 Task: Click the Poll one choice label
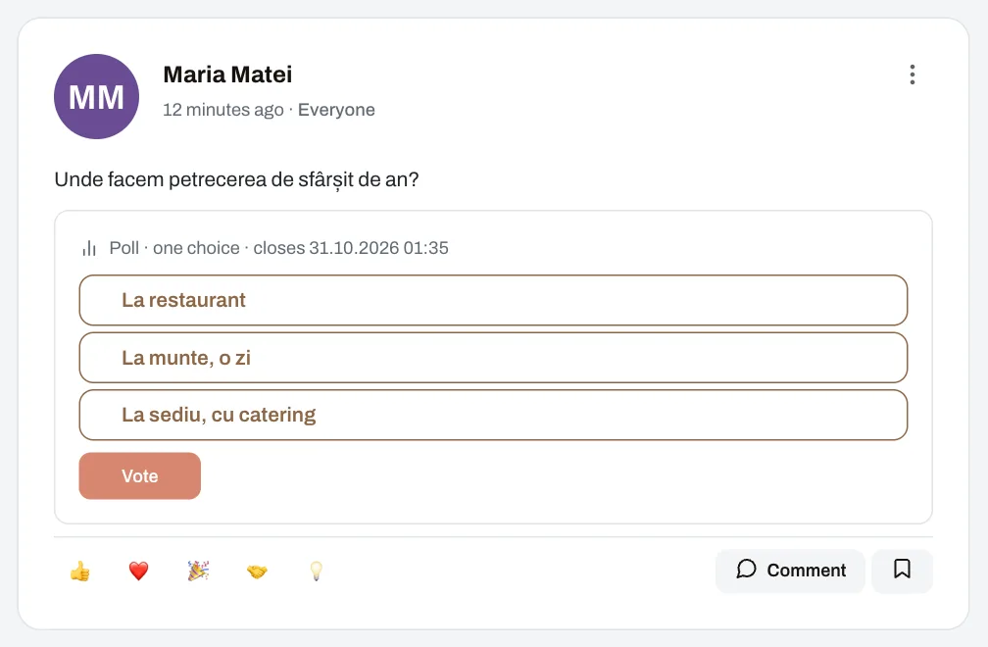174,248
